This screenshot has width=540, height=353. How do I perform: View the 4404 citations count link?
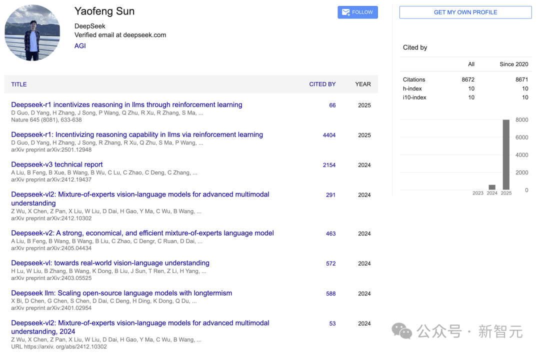pos(329,135)
